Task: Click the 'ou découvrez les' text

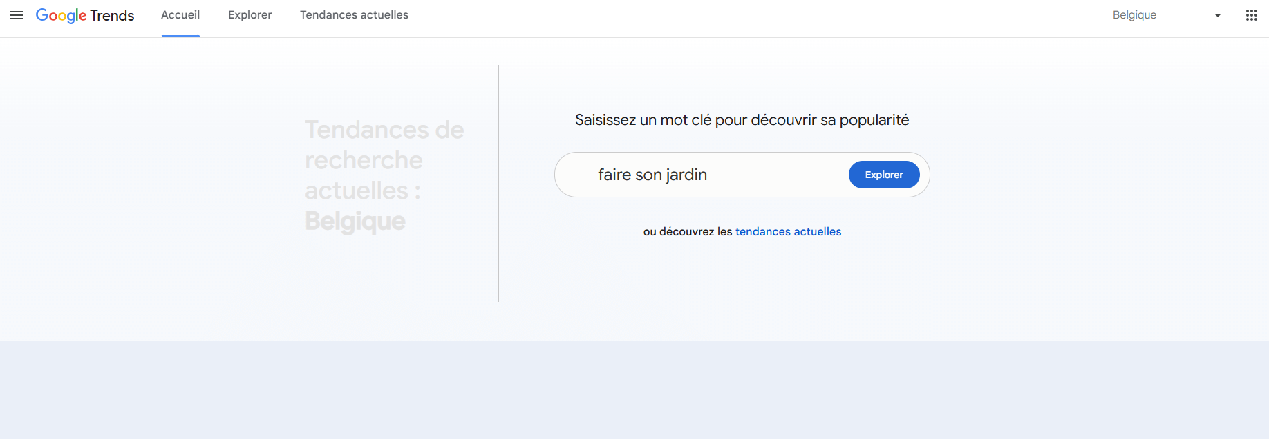Action: pos(687,232)
